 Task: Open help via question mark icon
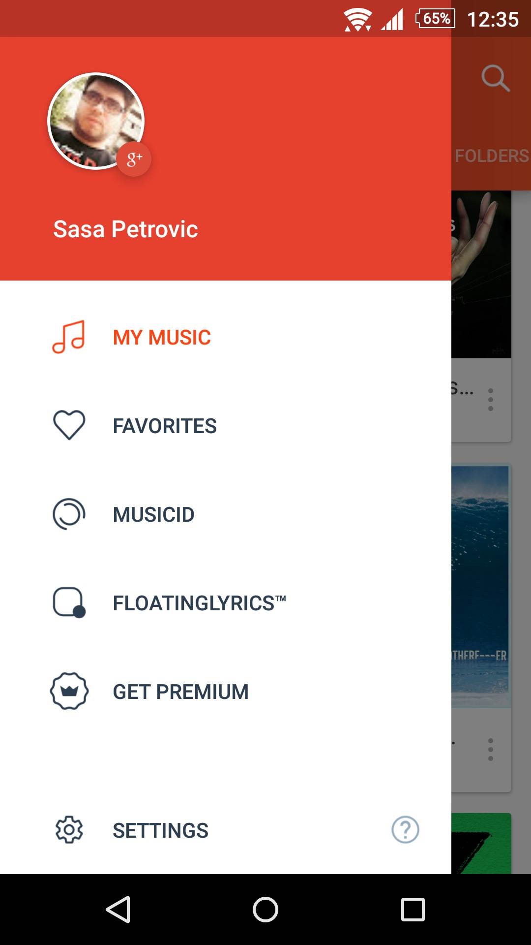pyautogui.click(x=405, y=830)
